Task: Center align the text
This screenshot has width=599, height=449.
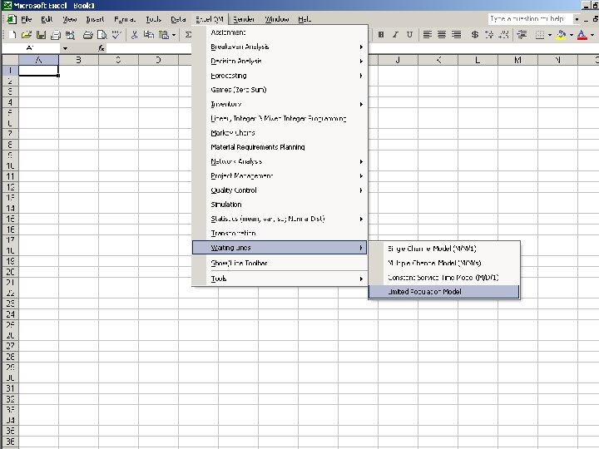Action: point(442,35)
